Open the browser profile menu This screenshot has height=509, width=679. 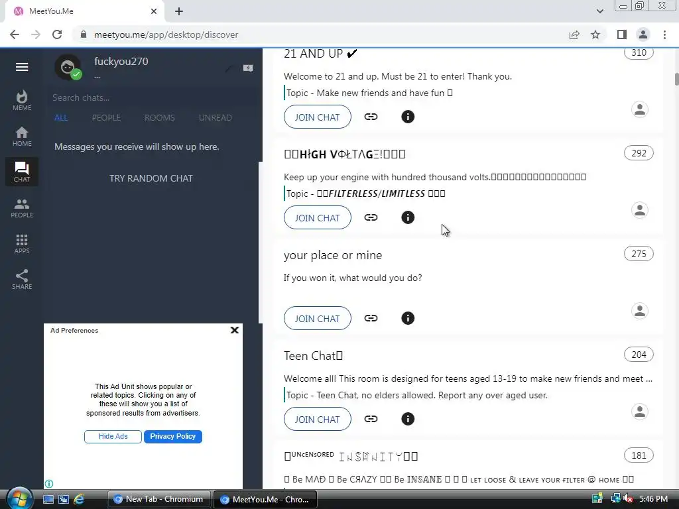[x=643, y=34]
